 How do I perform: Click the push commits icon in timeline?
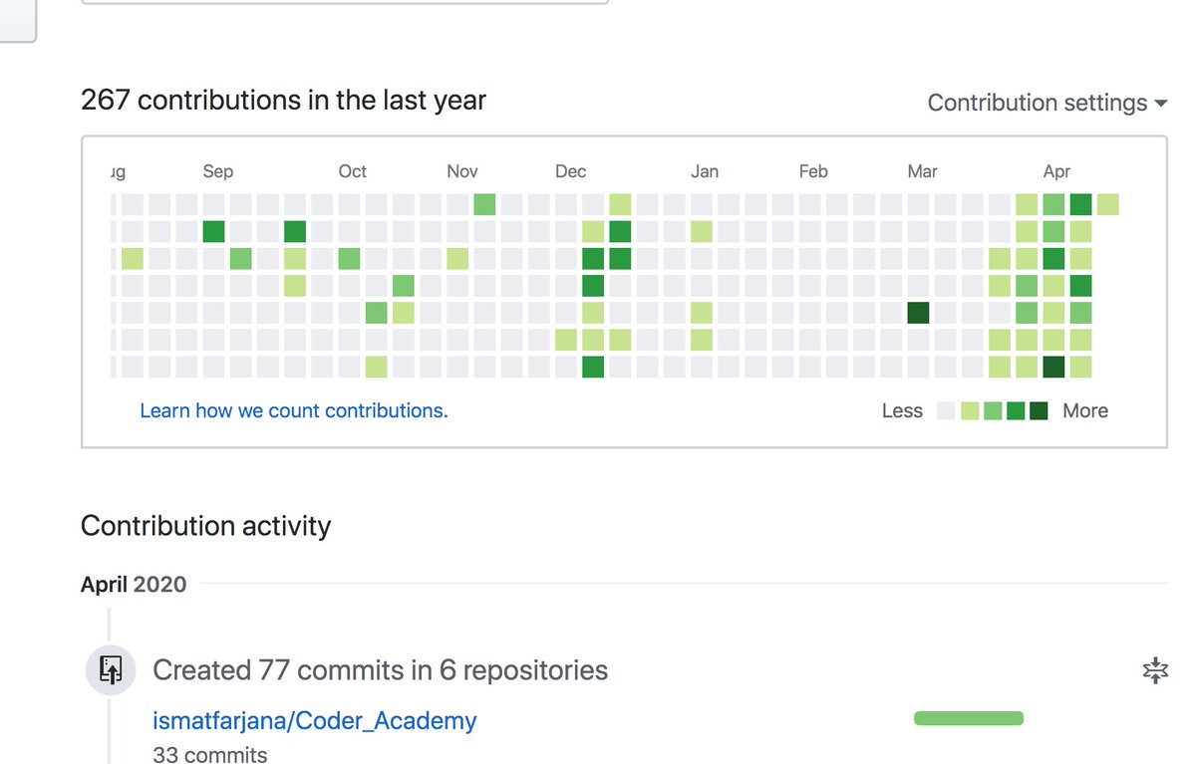[111, 669]
